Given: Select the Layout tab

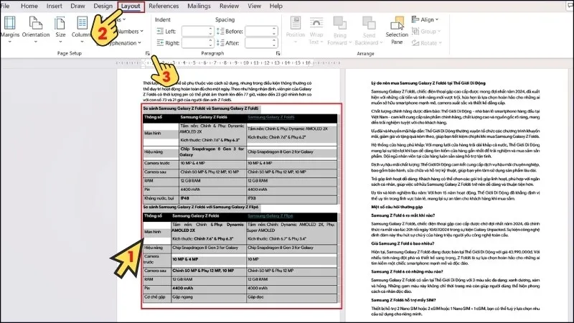Looking at the screenshot, I should (131, 6).
